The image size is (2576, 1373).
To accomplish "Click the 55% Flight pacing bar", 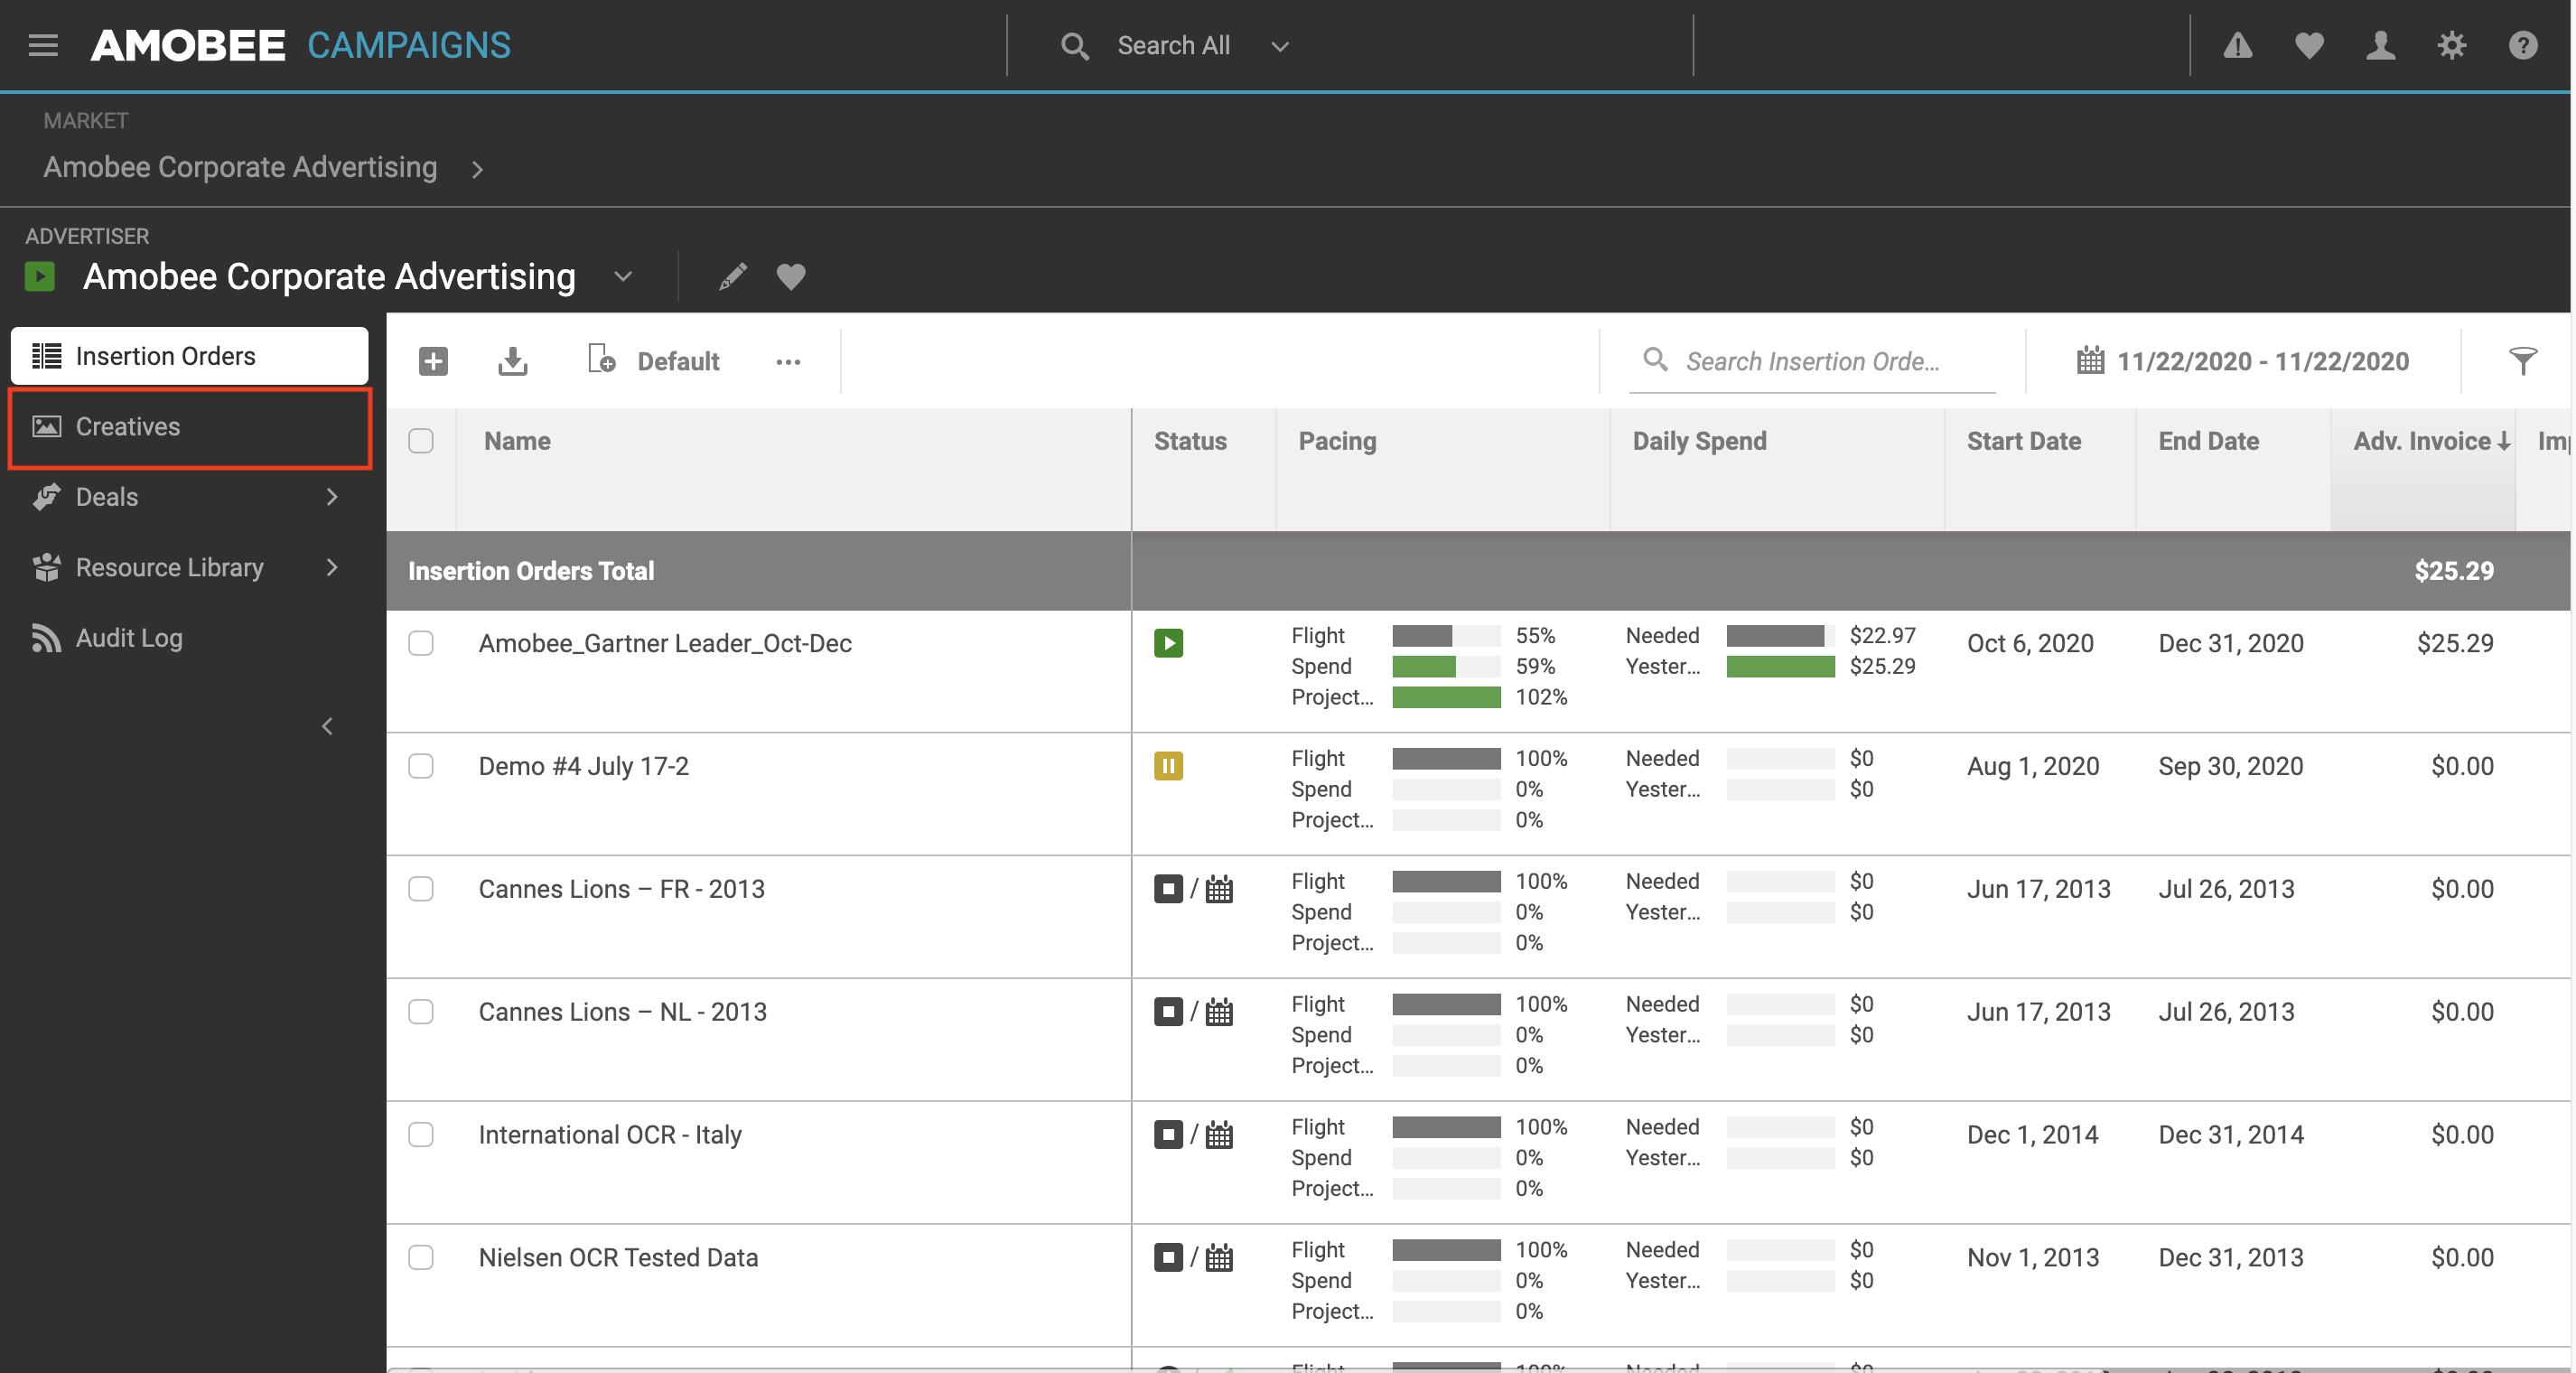I will (x=1446, y=636).
